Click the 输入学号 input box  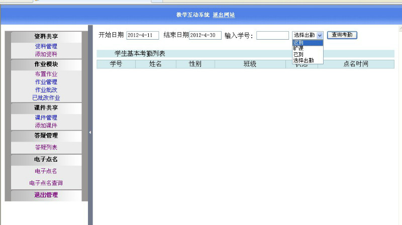click(x=272, y=35)
